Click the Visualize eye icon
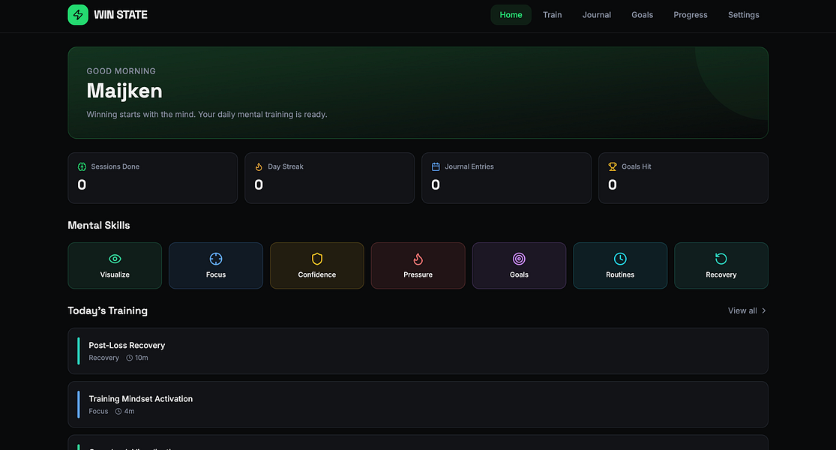 [x=115, y=259]
